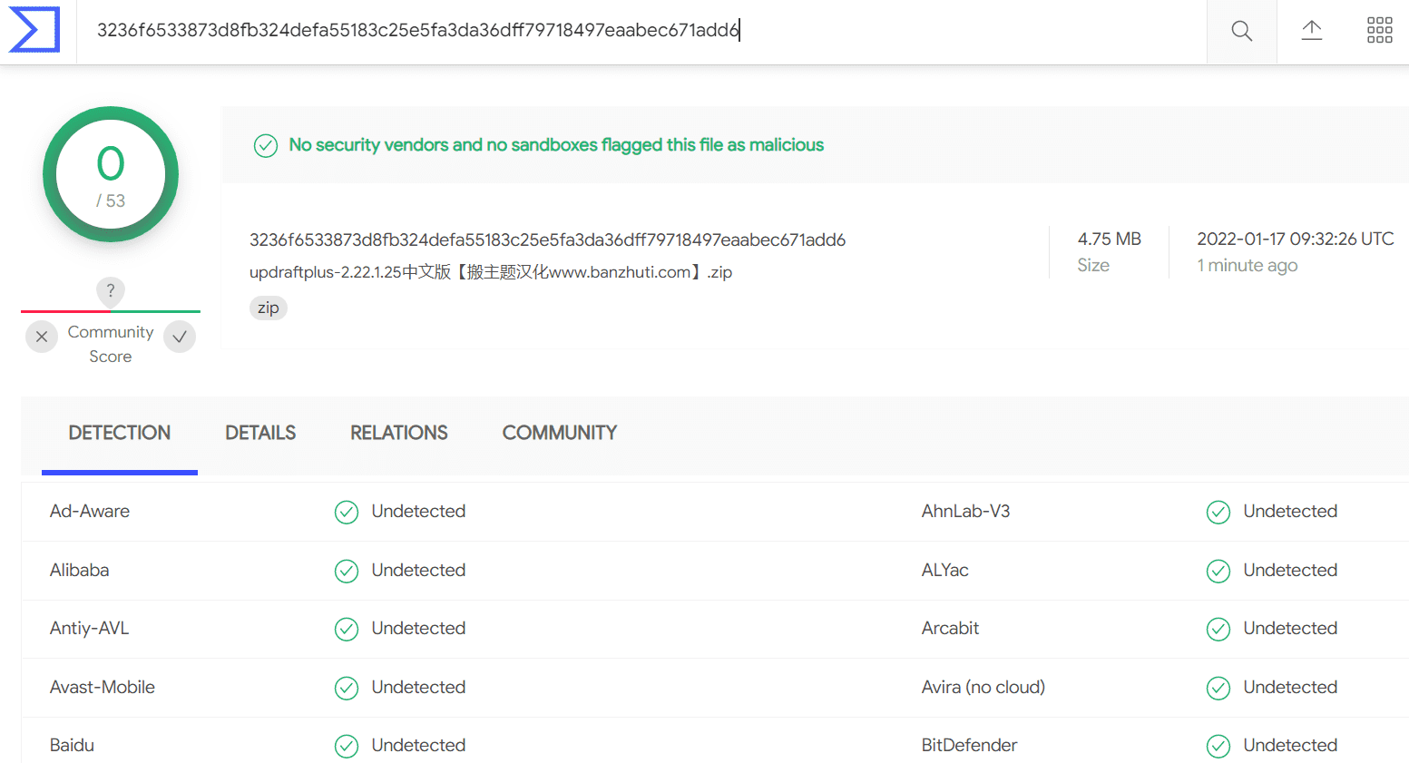Click the Arcabit undetected check icon

coord(1218,629)
